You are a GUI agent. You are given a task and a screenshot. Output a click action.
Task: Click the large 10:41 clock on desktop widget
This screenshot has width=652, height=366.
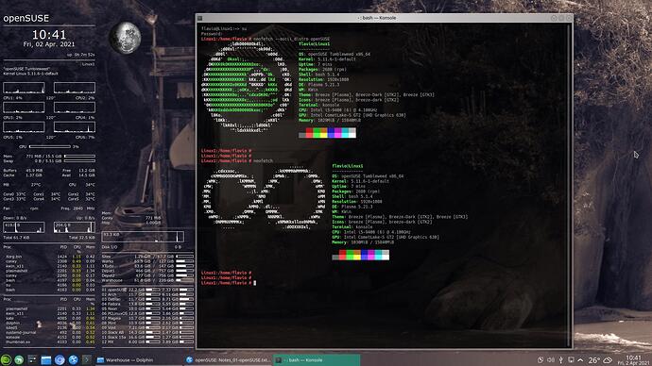click(49, 35)
